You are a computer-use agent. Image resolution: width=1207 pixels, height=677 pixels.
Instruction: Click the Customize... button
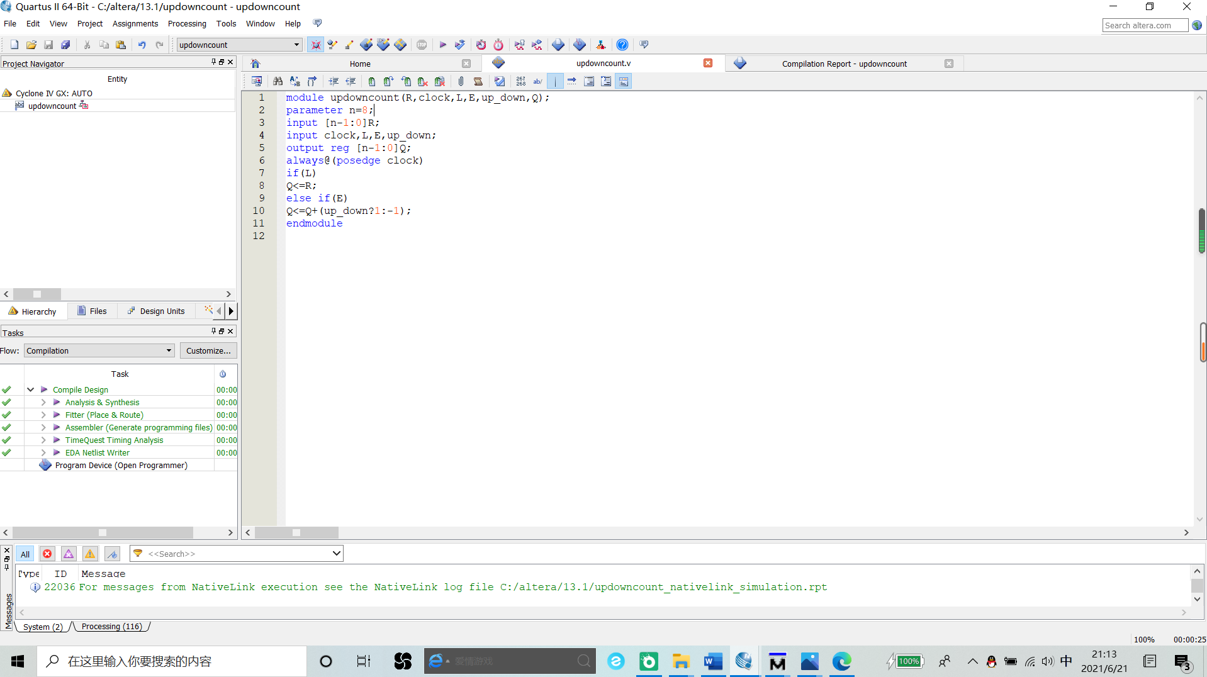(208, 350)
